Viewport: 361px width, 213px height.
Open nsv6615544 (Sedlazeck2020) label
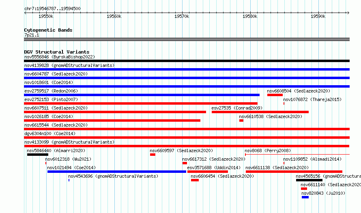point(56,125)
